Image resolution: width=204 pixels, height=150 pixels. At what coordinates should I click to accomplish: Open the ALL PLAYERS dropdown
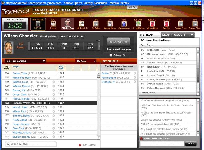click(25, 61)
